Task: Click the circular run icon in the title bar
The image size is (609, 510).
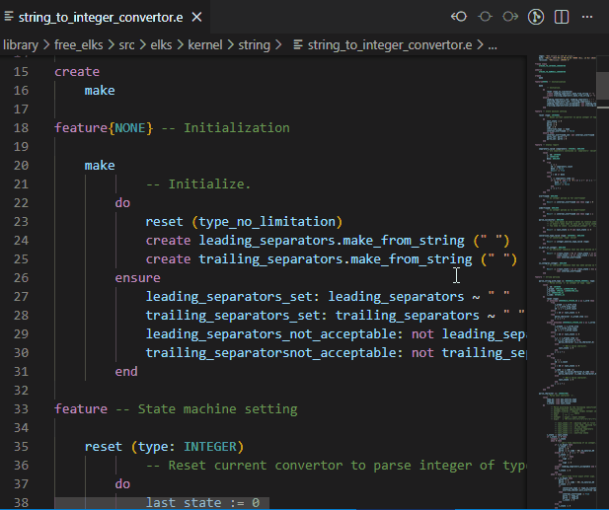Action: coord(536,17)
